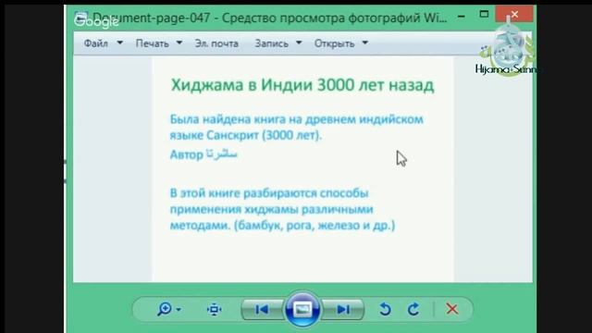
Task: Minimize the photo viewer window
Action: (461, 16)
